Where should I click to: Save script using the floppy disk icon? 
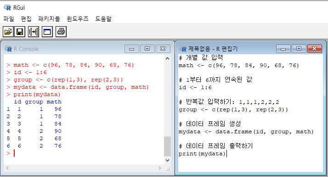pos(20,32)
